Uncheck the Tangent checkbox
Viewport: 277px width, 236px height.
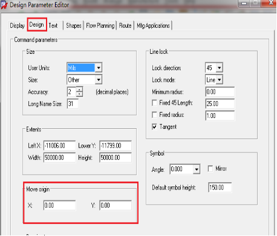(x=154, y=126)
